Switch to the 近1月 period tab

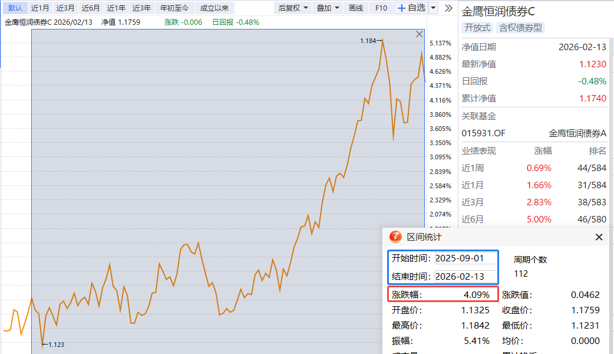tap(40, 8)
